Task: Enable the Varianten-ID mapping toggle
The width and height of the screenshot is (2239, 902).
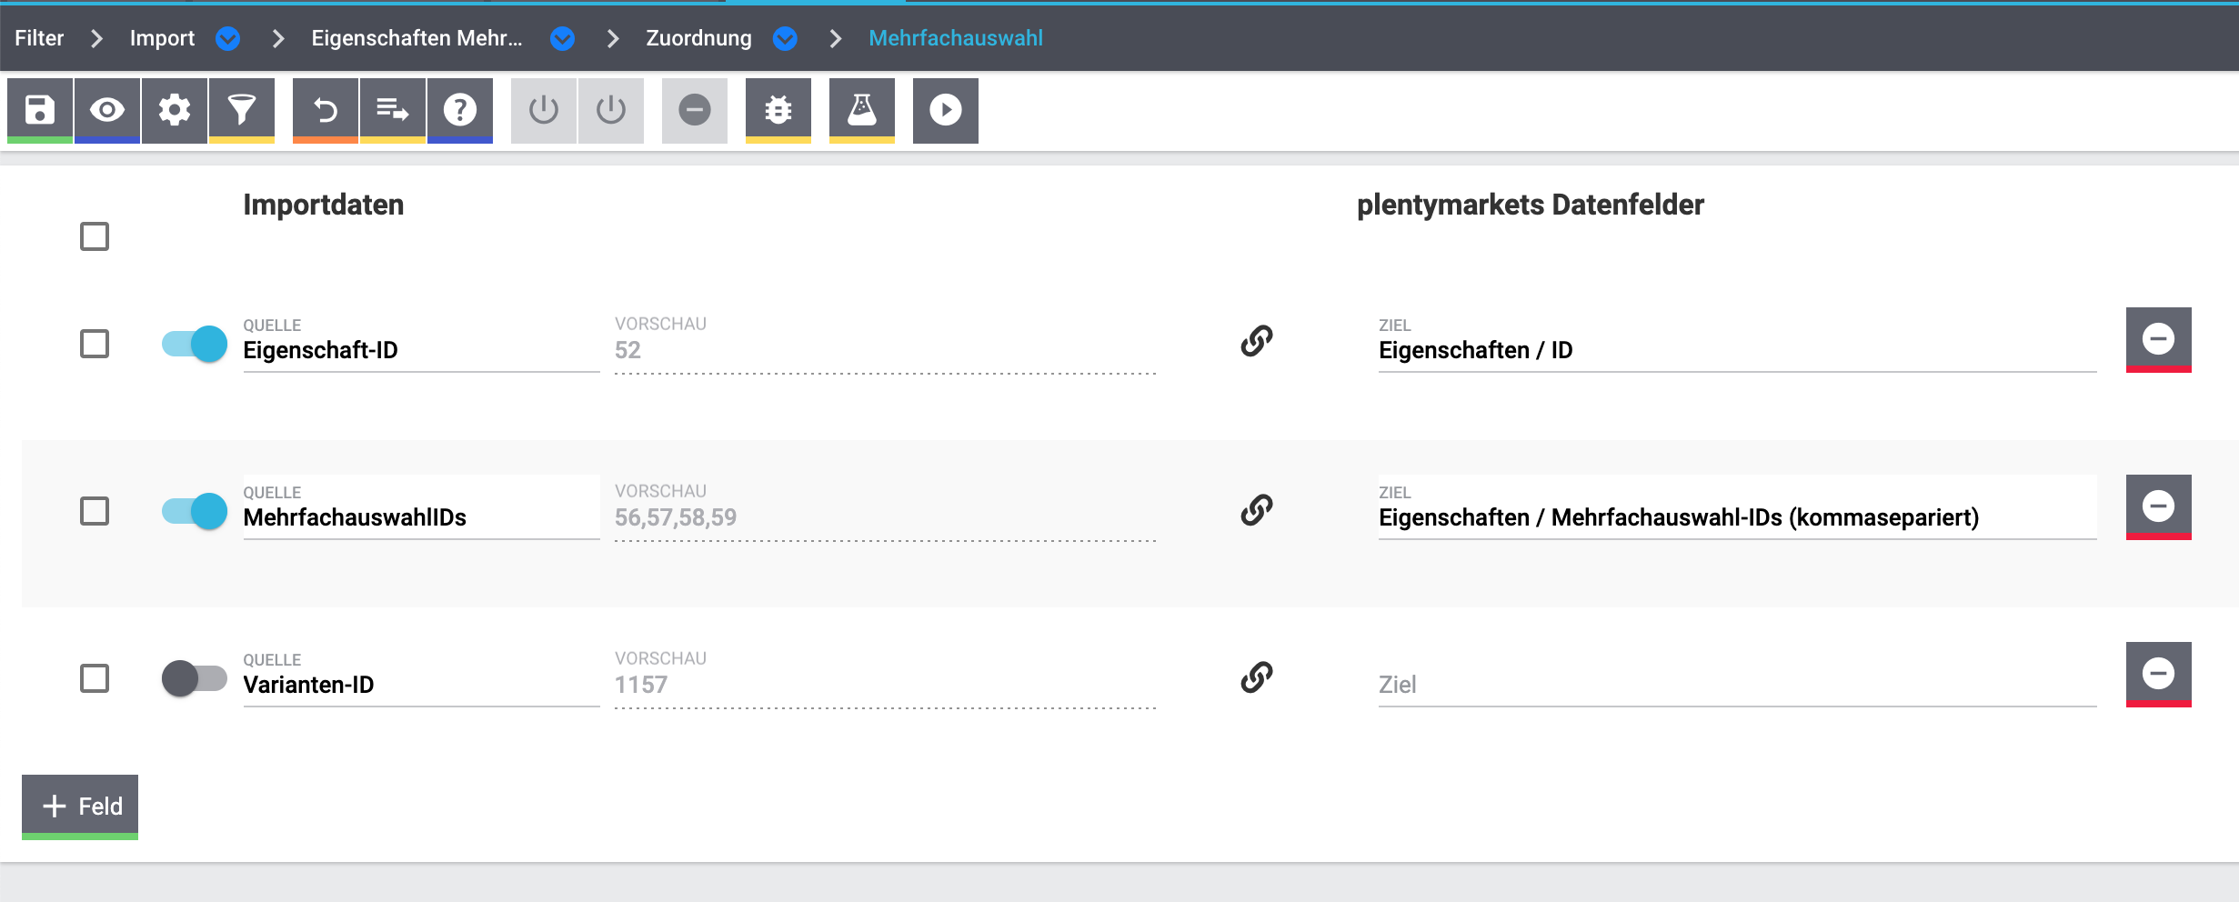Action: click(x=195, y=678)
